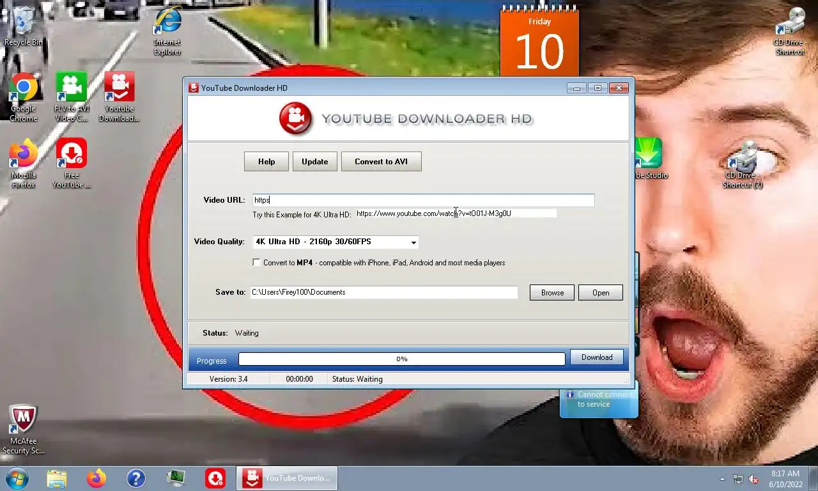Image resolution: width=818 pixels, height=491 pixels.
Task: Open McAfee Security Scan desktop icon
Action: 24,430
